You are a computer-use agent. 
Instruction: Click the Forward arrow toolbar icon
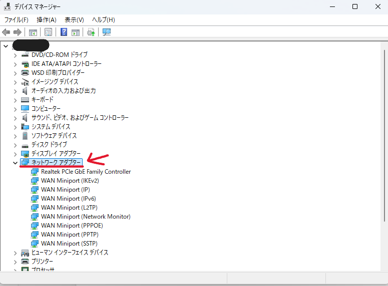[17, 32]
